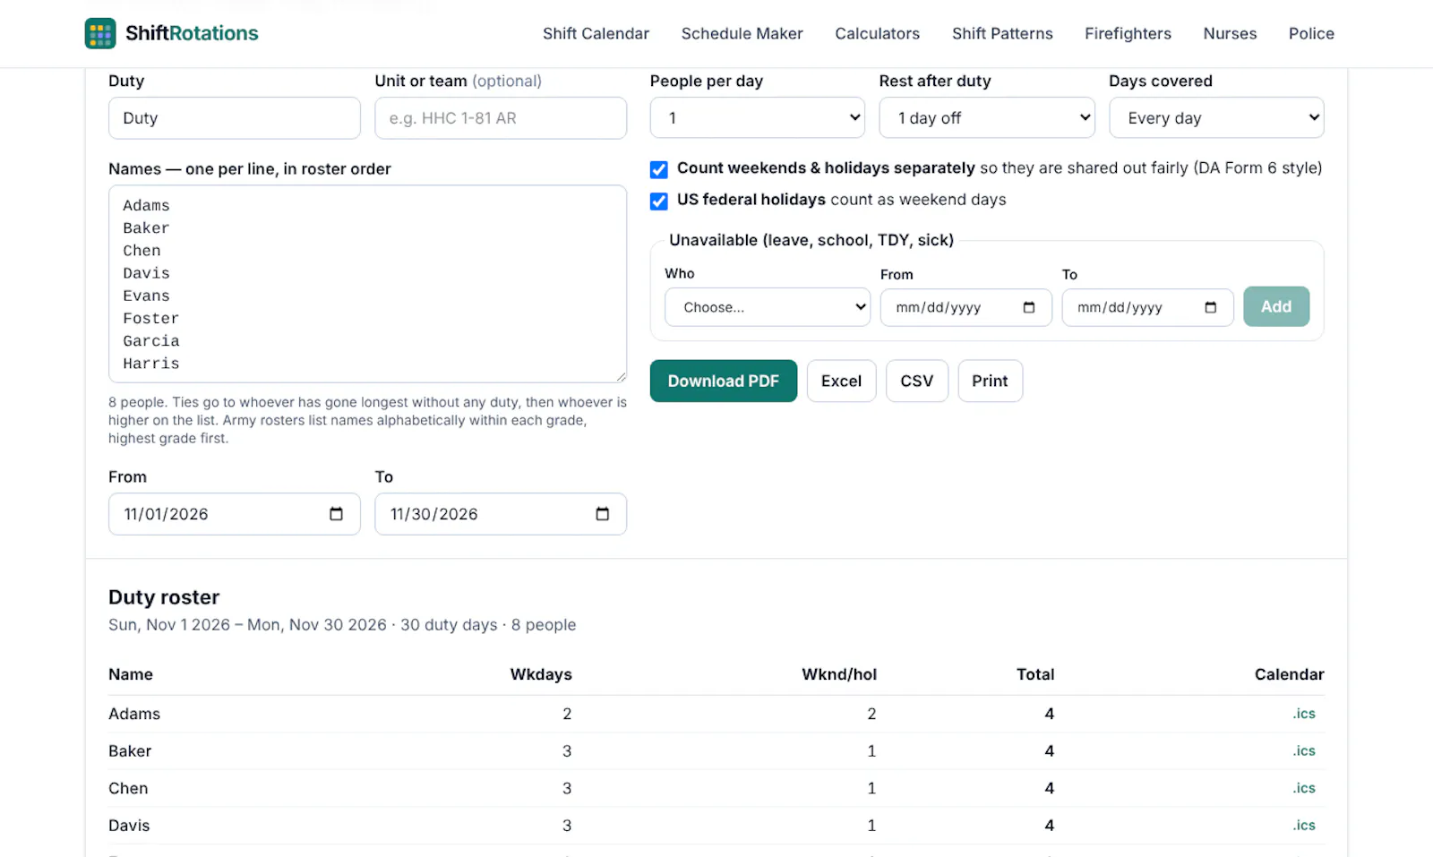
Task: Click roster From date 11/01/2026 field
Action: pyautogui.click(x=235, y=514)
